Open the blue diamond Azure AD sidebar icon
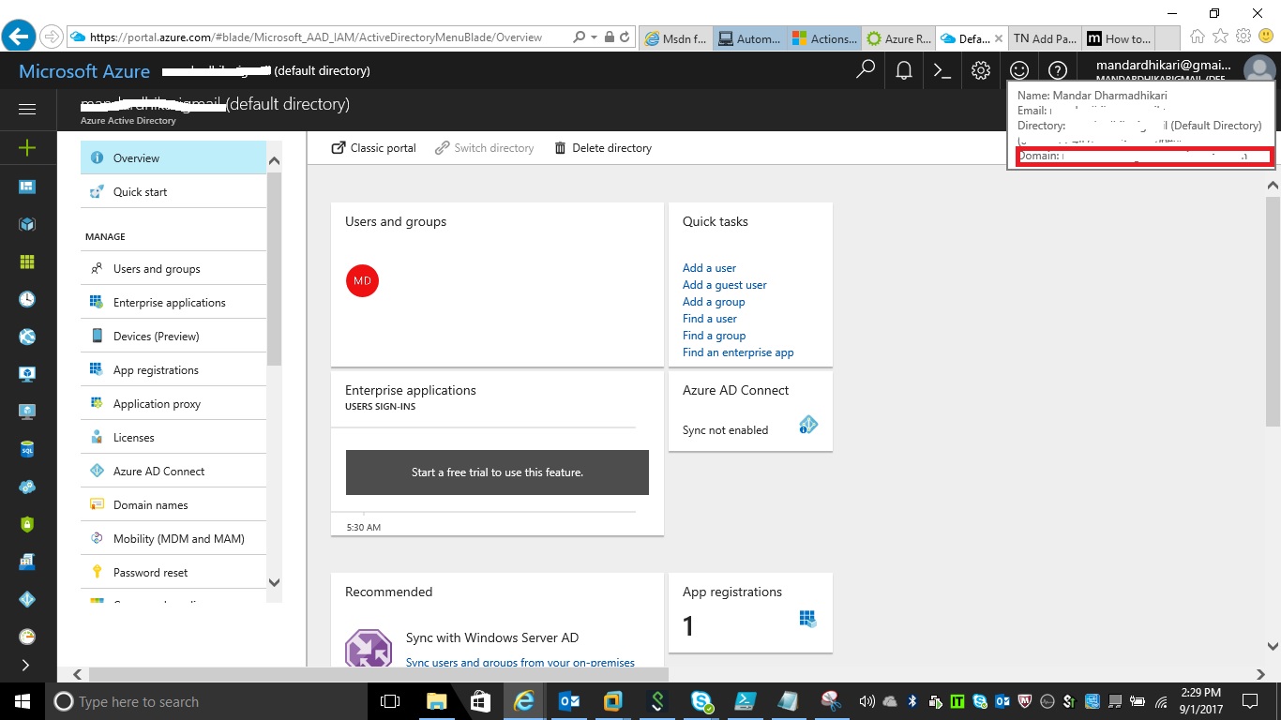The image size is (1281, 720). point(27,599)
